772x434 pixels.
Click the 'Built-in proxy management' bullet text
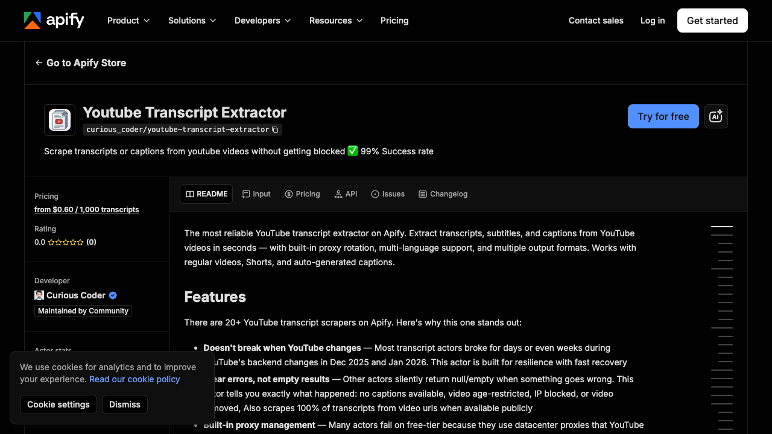[x=259, y=425]
